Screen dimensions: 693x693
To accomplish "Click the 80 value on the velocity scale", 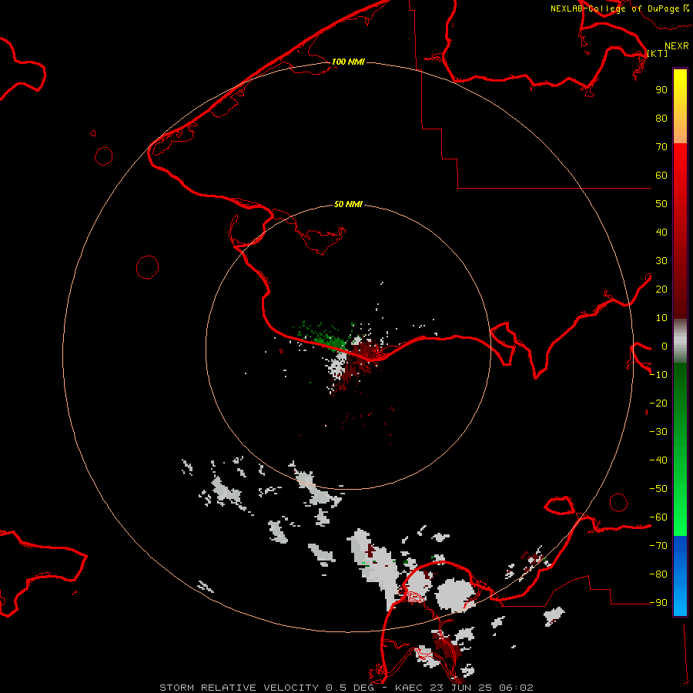I will point(661,119).
